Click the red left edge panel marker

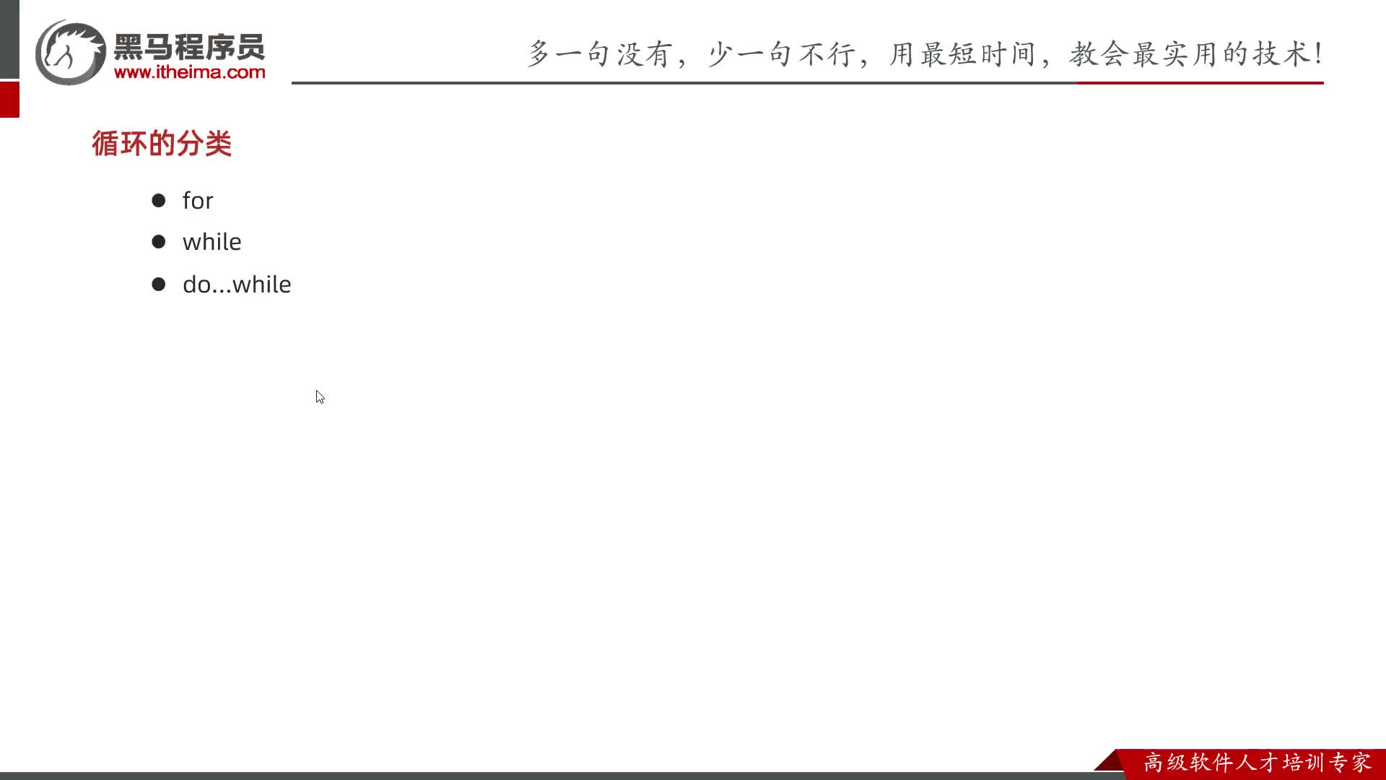[8, 100]
